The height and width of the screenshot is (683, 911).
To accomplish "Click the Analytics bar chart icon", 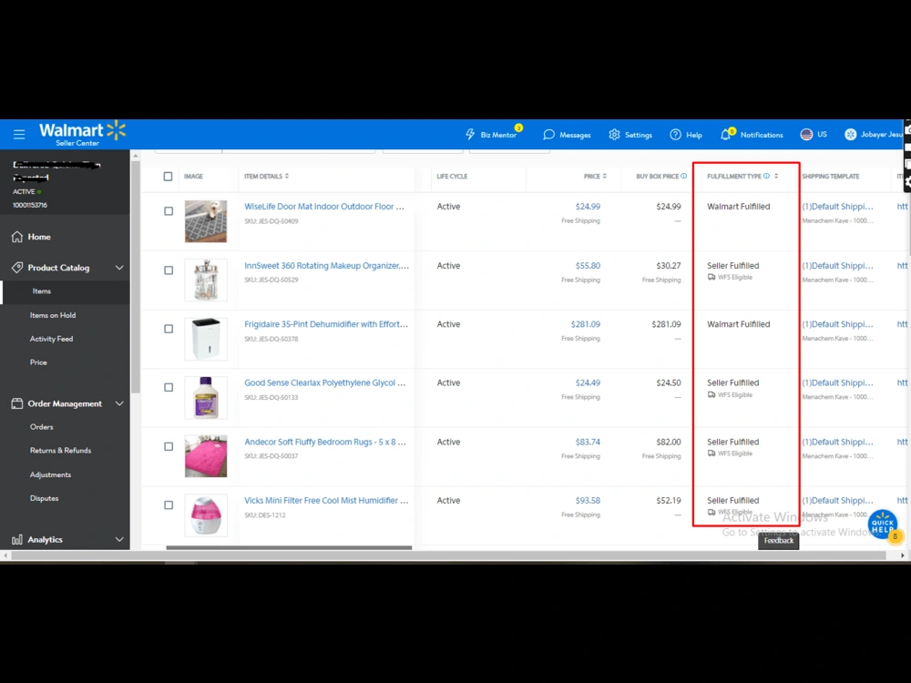I will pos(16,539).
